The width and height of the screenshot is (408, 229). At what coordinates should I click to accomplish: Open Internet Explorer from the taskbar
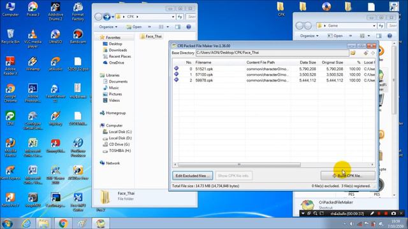pyautogui.click(x=26, y=223)
